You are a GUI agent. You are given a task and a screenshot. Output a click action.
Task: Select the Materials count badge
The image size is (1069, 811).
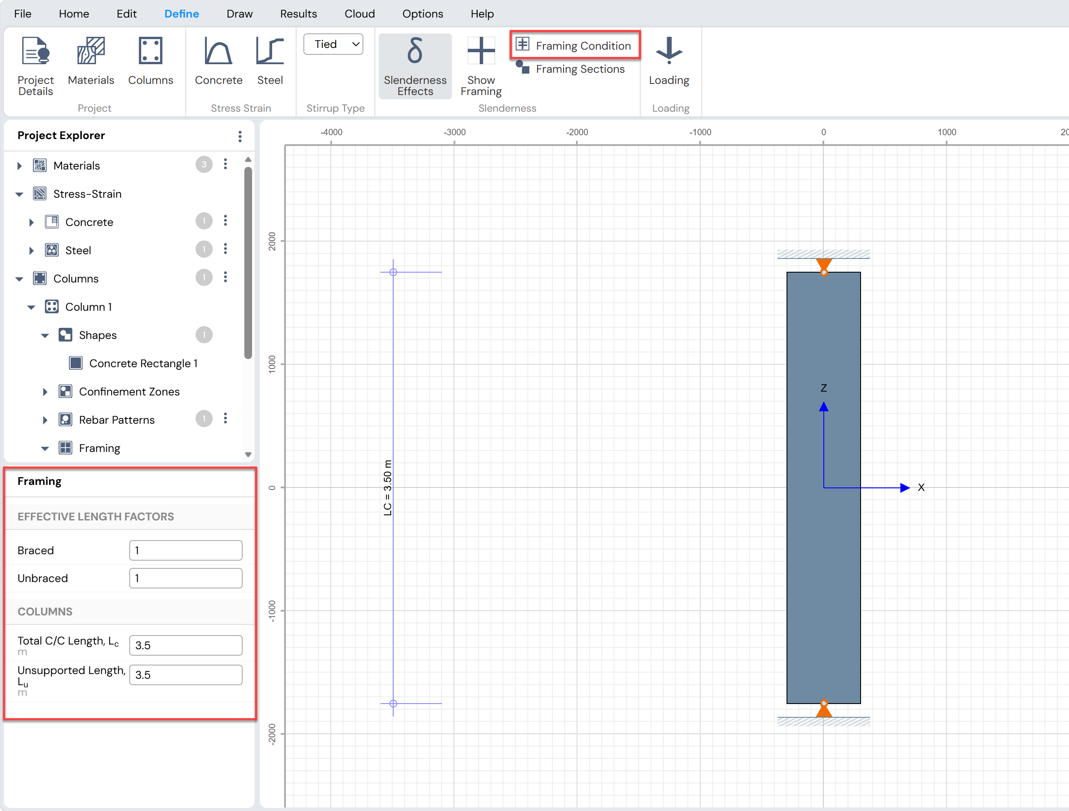coord(204,164)
